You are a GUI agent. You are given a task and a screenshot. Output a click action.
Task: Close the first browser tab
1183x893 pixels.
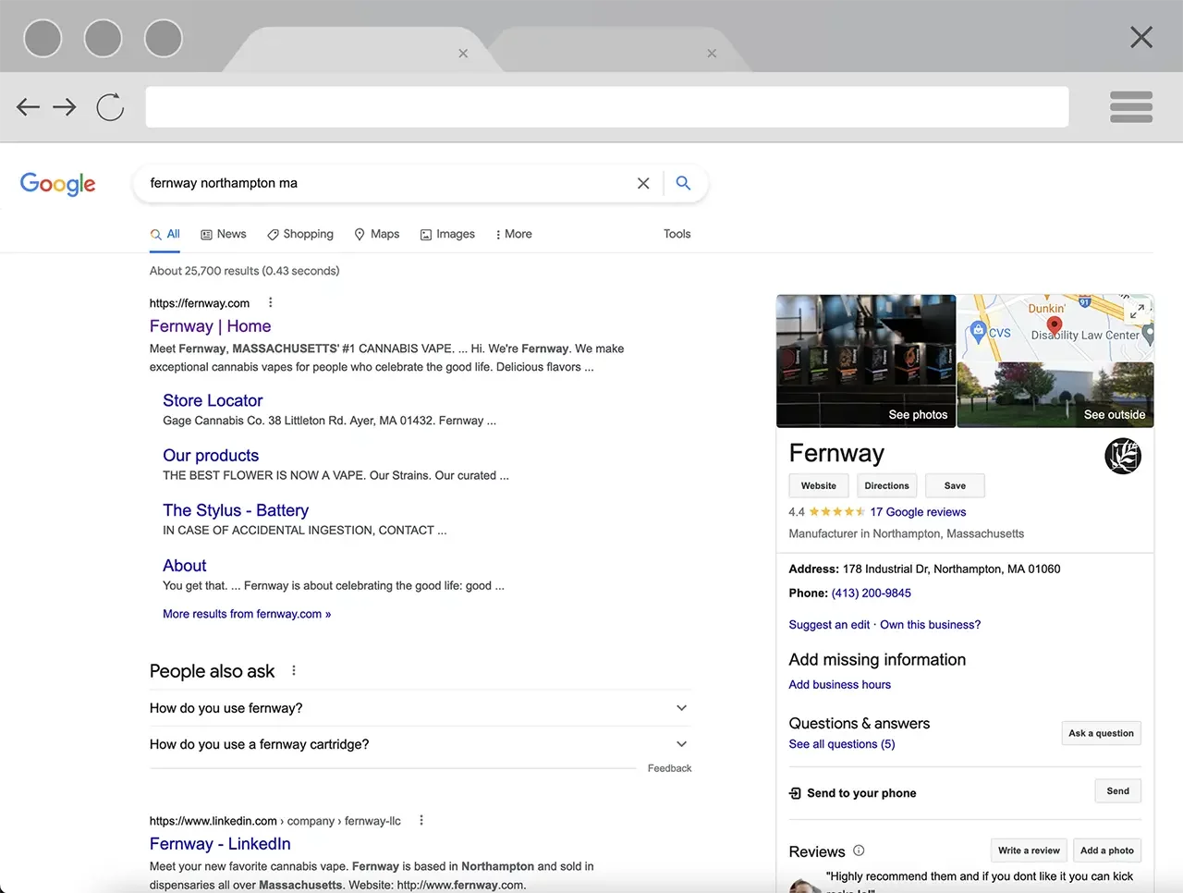(x=463, y=54)
